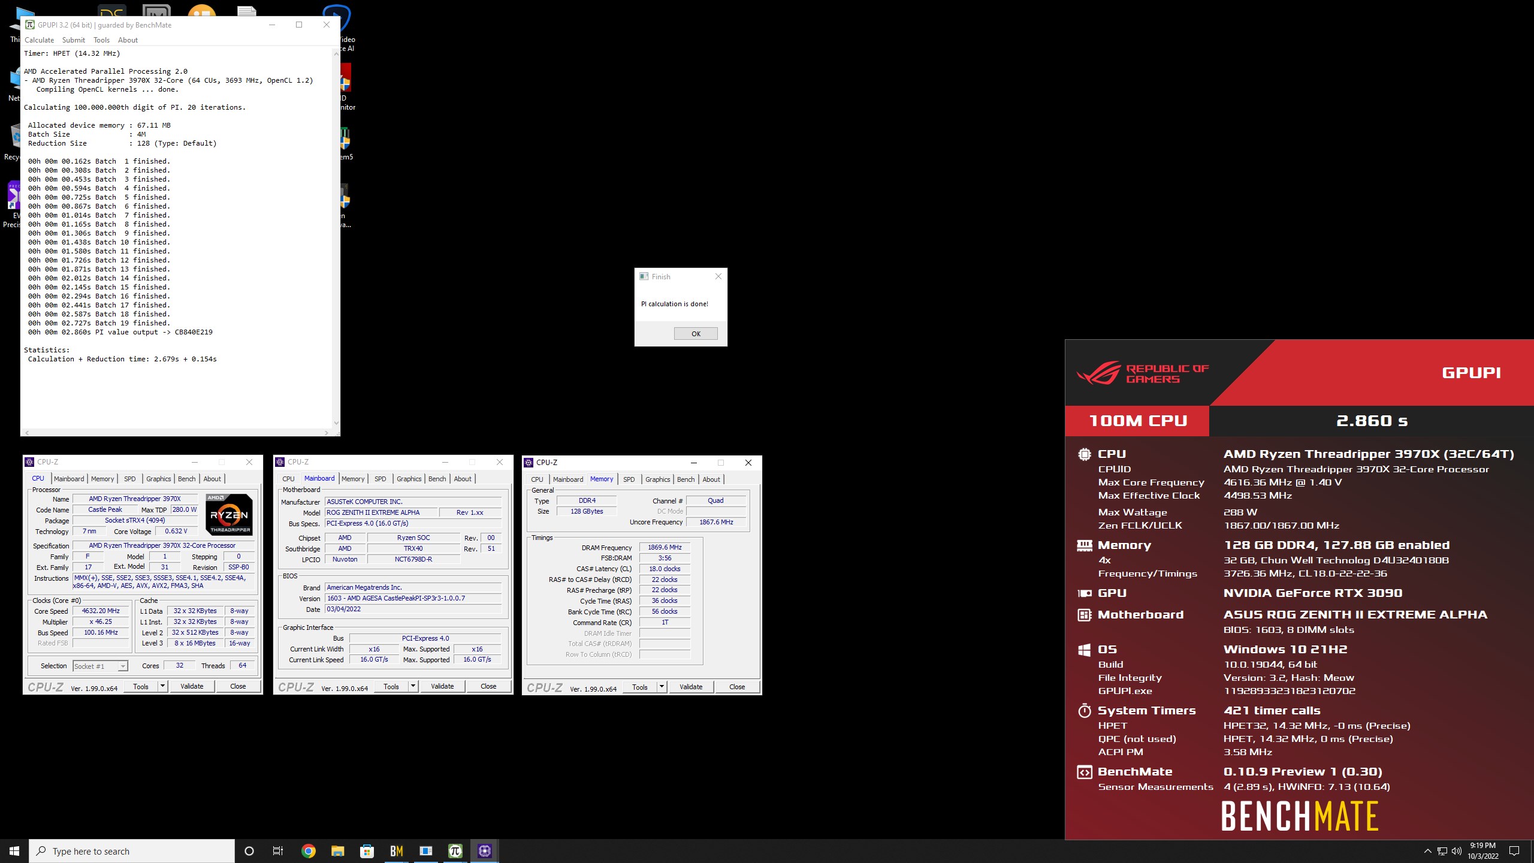
Task: Expand Tools dropdown arrow in right CPU-Z window
Action: coord(662,687)
